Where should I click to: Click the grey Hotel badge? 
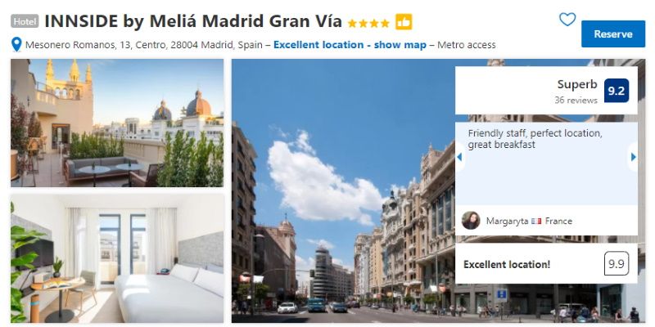pos(25,21)
